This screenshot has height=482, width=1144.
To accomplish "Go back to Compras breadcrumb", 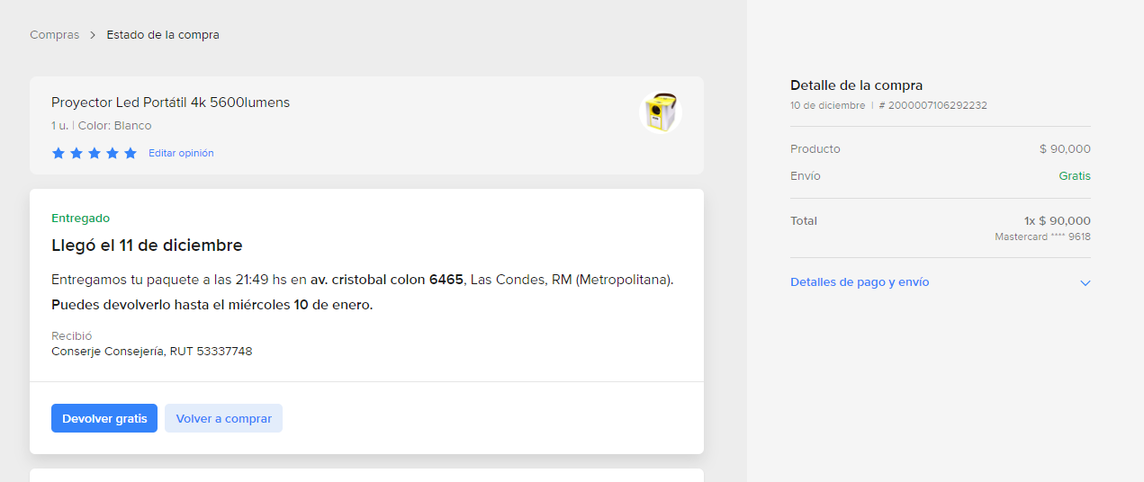I will point(54,35).
